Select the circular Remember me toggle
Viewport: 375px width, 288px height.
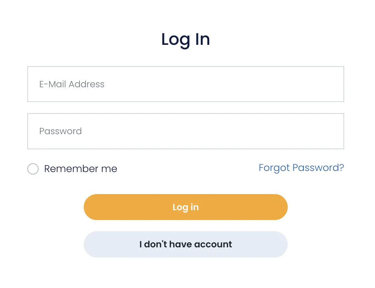33,169
